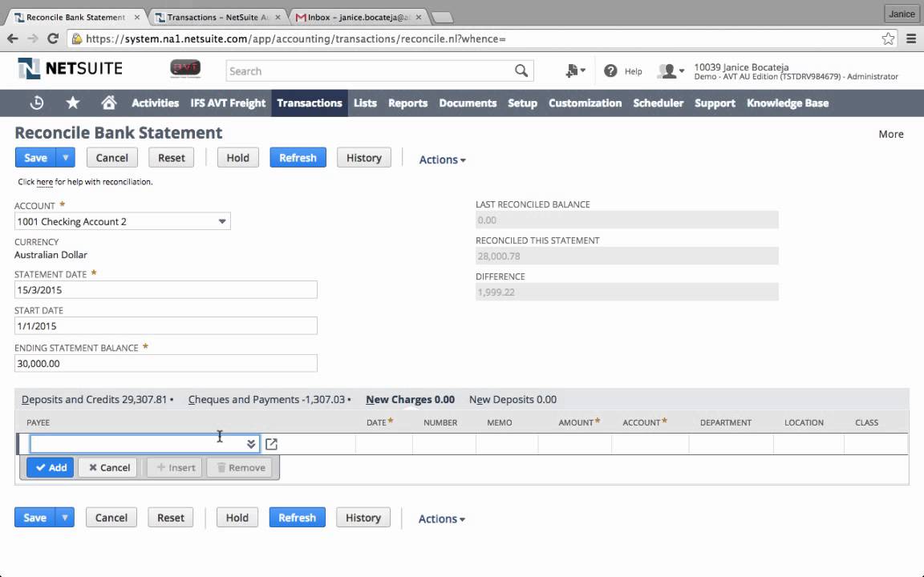Viewport: 924px width, 577px height.
Task: Open the Chrome menu icon
Action: pyautogui.click(x=911, y=38)
